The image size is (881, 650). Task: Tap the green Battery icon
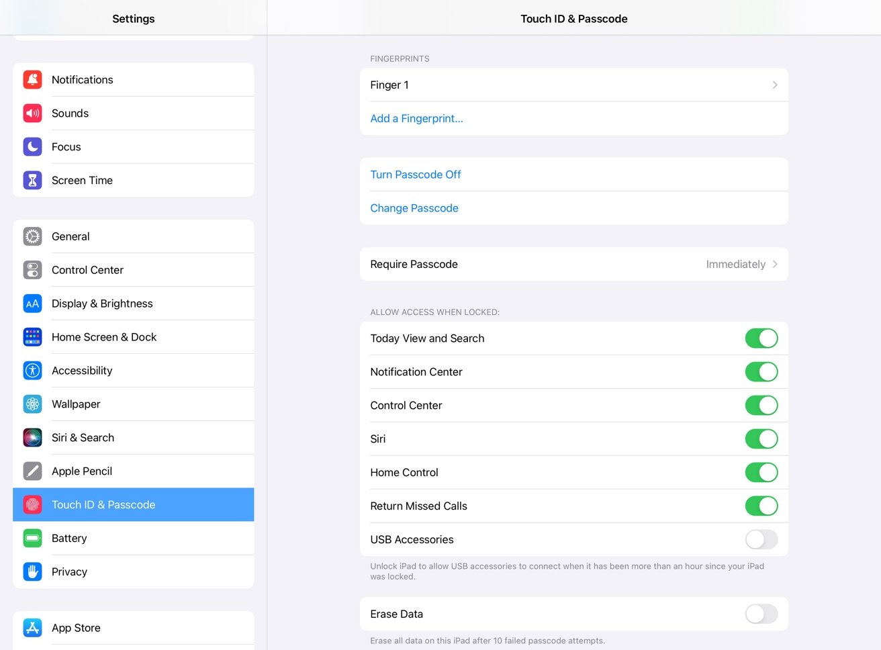coord(32,539)
